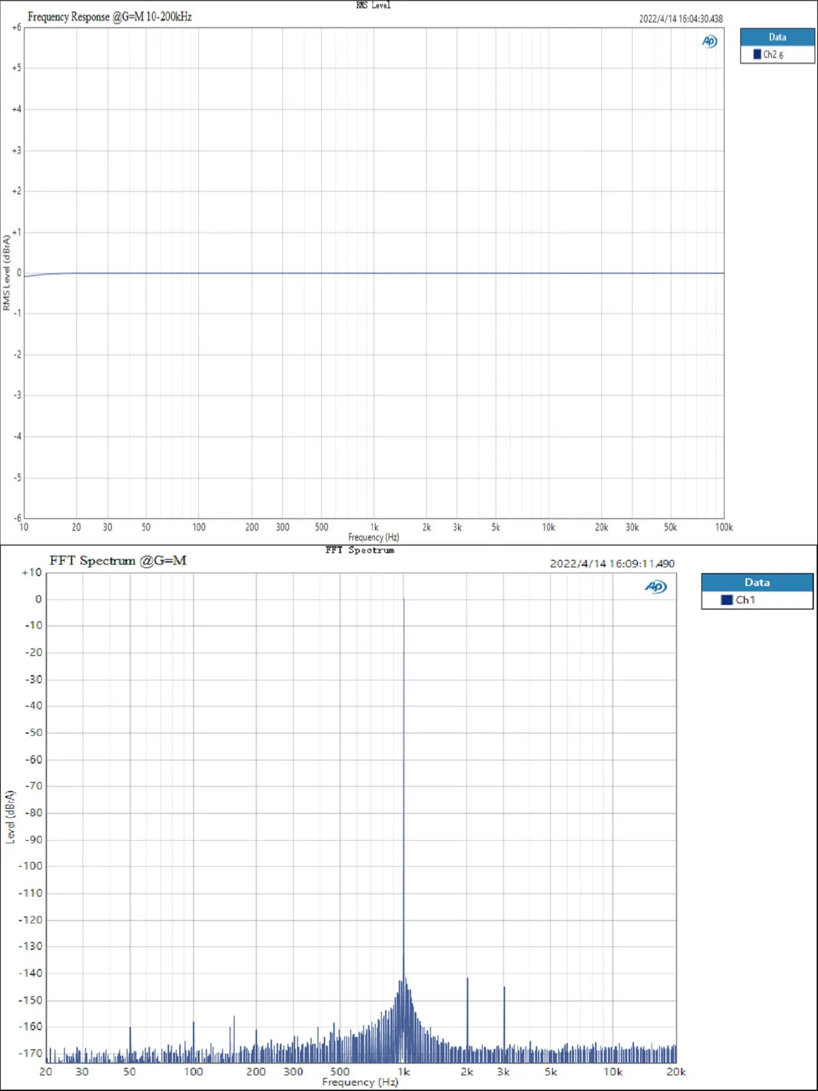Click Frequency (Hz) axis title under top graph
Viewport: 818px width, 1091px height.
tap(374, 537)
